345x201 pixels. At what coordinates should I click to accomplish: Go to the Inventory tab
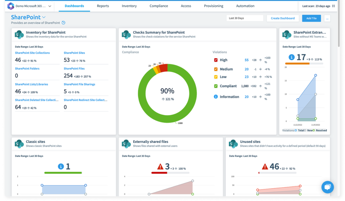pyautogui.click(x=129, y=6)
